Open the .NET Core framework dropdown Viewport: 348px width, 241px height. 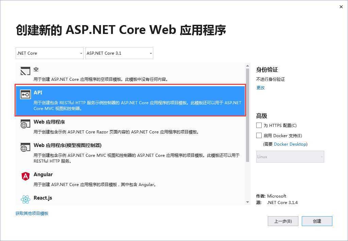point(50,53)
